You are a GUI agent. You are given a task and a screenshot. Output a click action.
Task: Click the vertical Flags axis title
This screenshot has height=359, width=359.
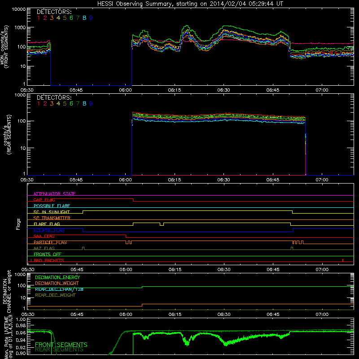[18, 224]
